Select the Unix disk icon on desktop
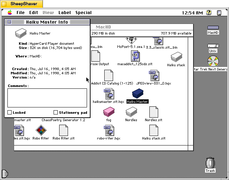The image size is (229, 180). pyautogui.click(x=213, y=46)
